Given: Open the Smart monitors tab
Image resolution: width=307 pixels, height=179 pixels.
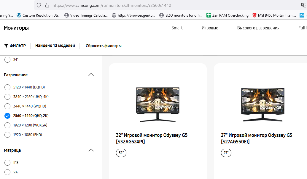Looking at the screenshot, I should [177, 28].
